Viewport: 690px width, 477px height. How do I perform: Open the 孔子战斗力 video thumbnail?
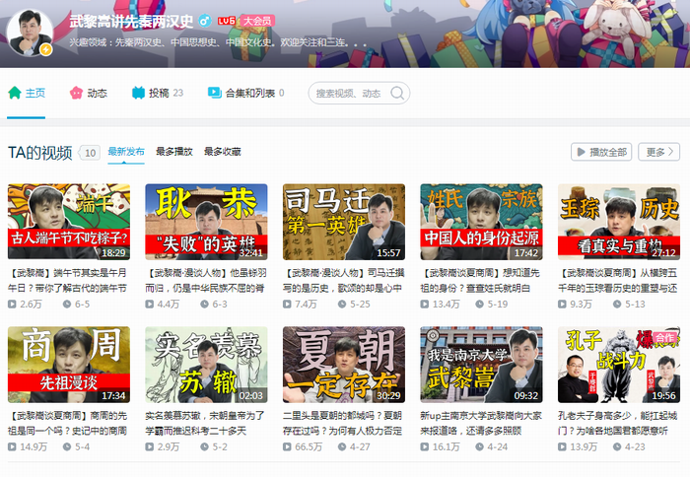(619, 365)
